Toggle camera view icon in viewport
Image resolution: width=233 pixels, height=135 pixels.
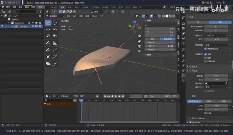point(139,46)
